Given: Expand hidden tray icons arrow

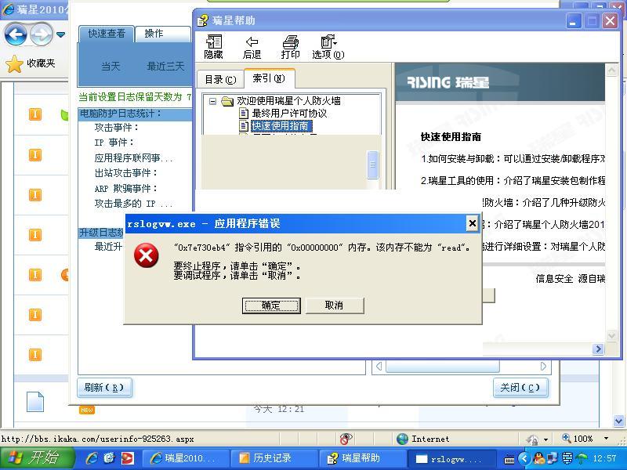Looking at the screenshot, I should [x=524, y=458].
